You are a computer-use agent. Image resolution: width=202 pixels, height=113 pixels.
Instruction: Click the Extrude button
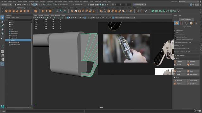pos(180,71)
